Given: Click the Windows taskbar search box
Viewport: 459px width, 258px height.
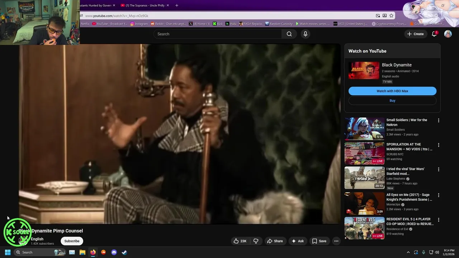Looking at the screenshot, I should [x=41, y=252].
